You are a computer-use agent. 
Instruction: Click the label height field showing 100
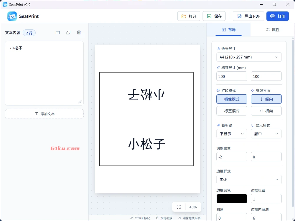[x=266, y=76]
